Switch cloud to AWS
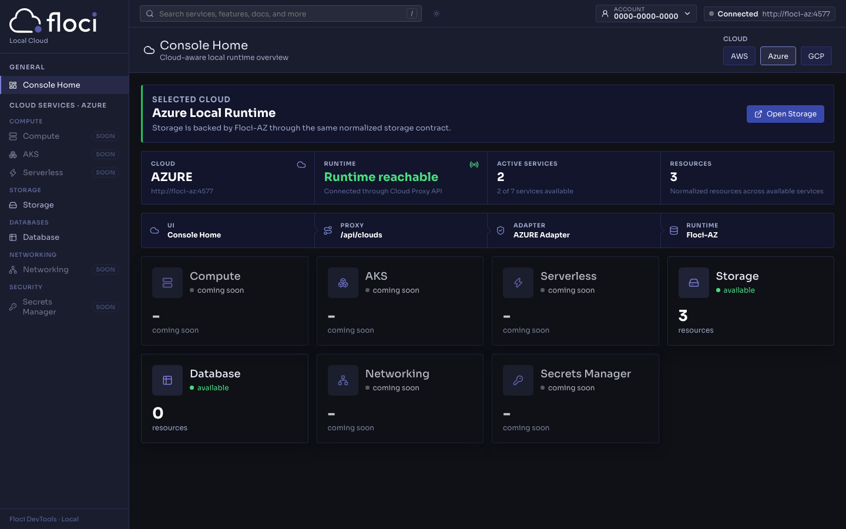The width and height of the screenshot is (846, 529). [x=739, y=56]
